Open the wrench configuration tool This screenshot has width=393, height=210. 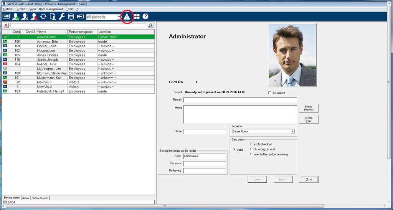click(62, 17)
